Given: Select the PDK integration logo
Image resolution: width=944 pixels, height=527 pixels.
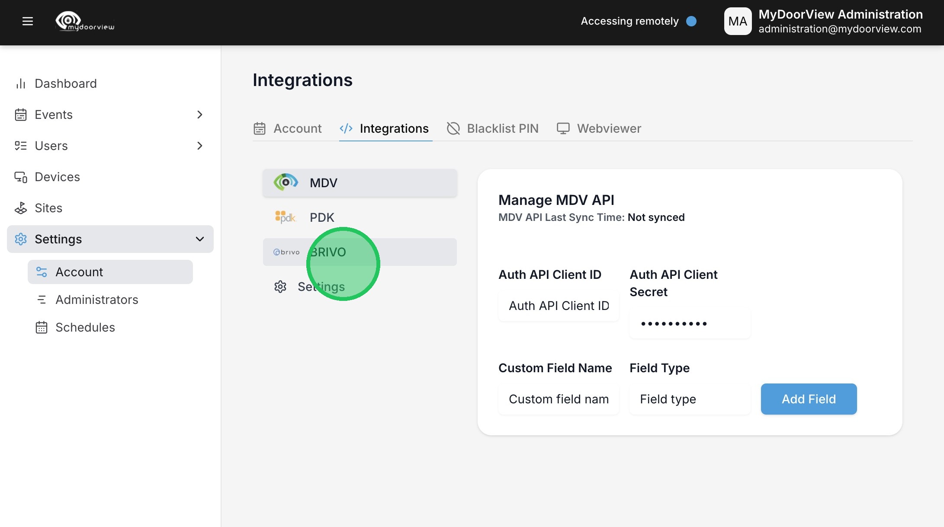Looking at the screenshot, I should click(286, 217).
